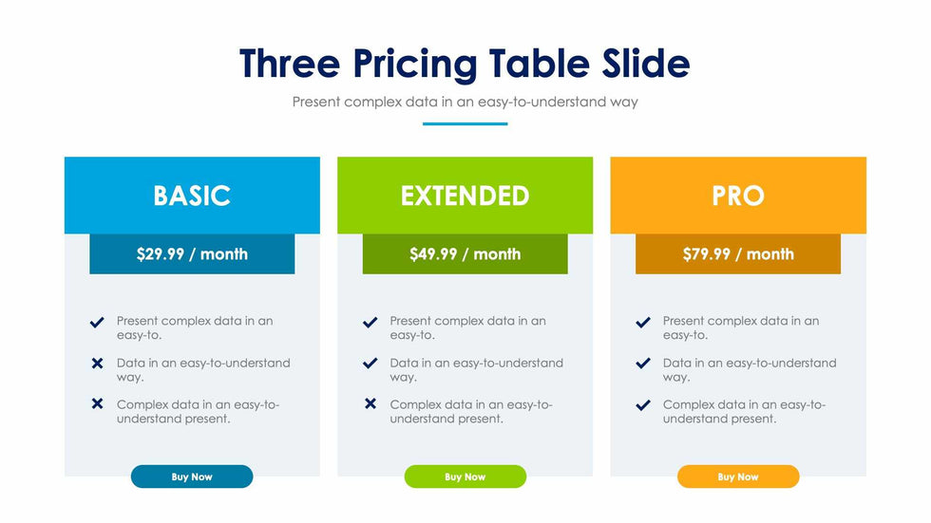Viewport: 931px width, 523px height.
Task: Click the checkmark icon in the Basic plan
Action: point(97,323)
